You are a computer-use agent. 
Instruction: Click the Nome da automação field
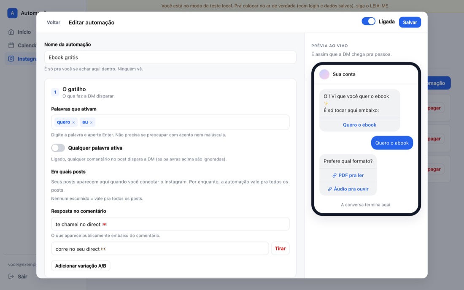point(170,57)
